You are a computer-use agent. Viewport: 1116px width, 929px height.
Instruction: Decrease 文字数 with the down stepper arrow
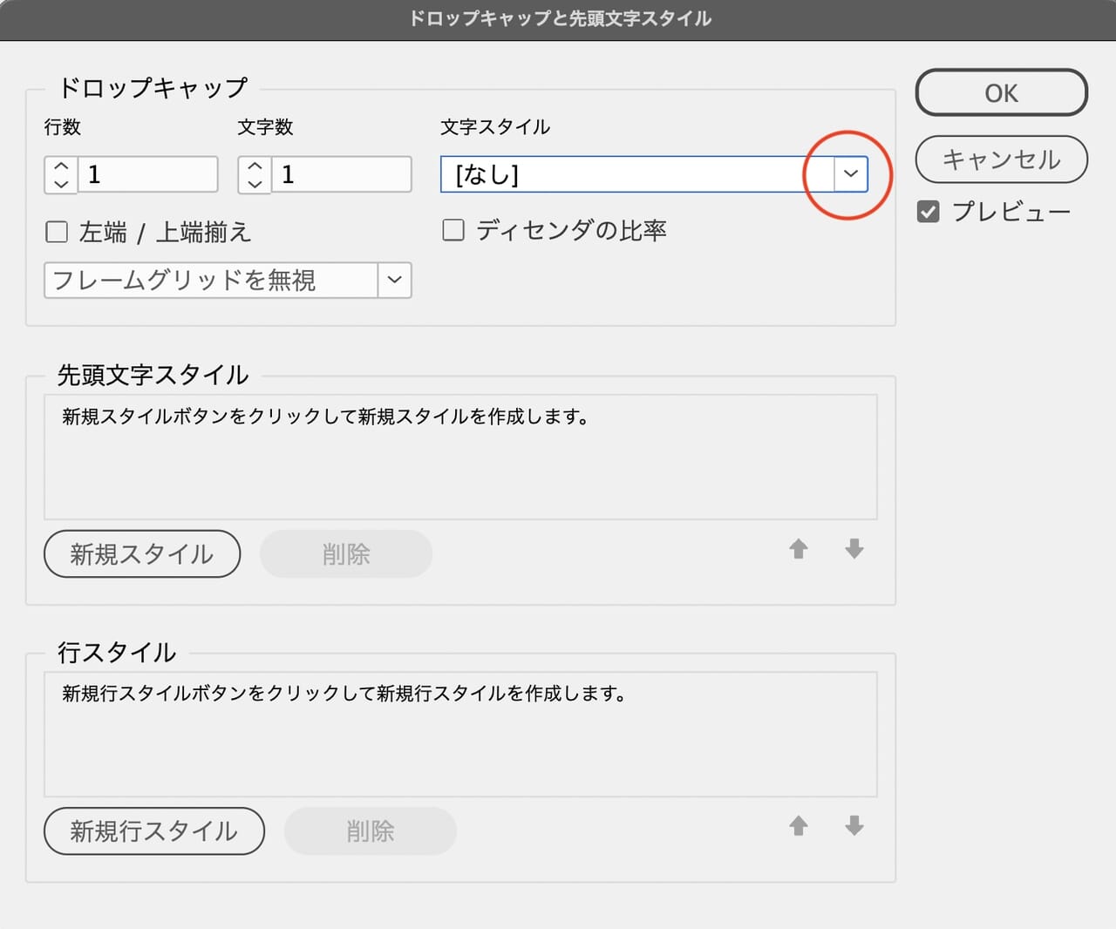255,184
